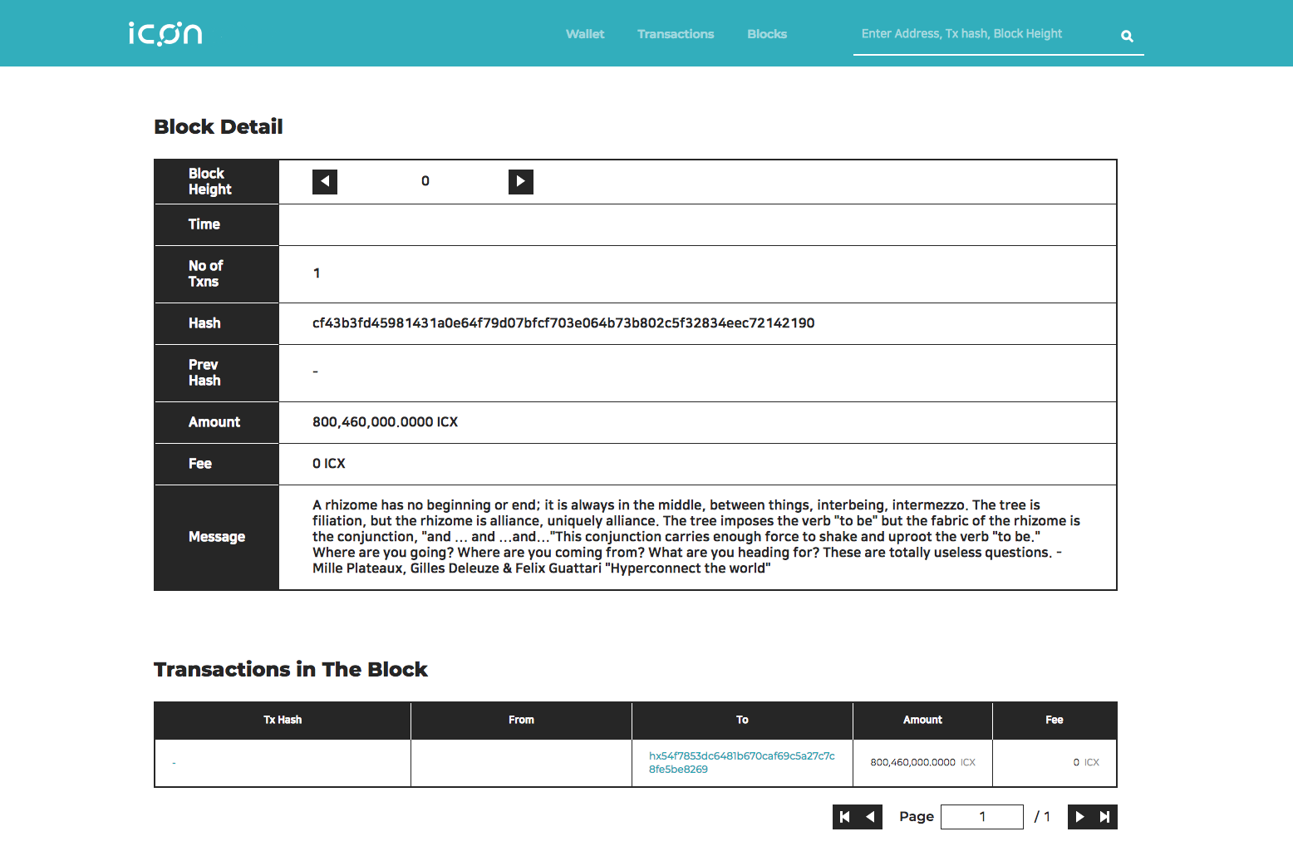This screenshot has height=866, width=1293.
Task: Go to previous block height arrow
Action: [325, 181]
